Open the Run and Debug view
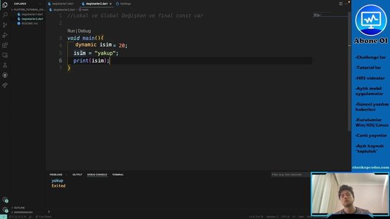 [x=5, y=35]
